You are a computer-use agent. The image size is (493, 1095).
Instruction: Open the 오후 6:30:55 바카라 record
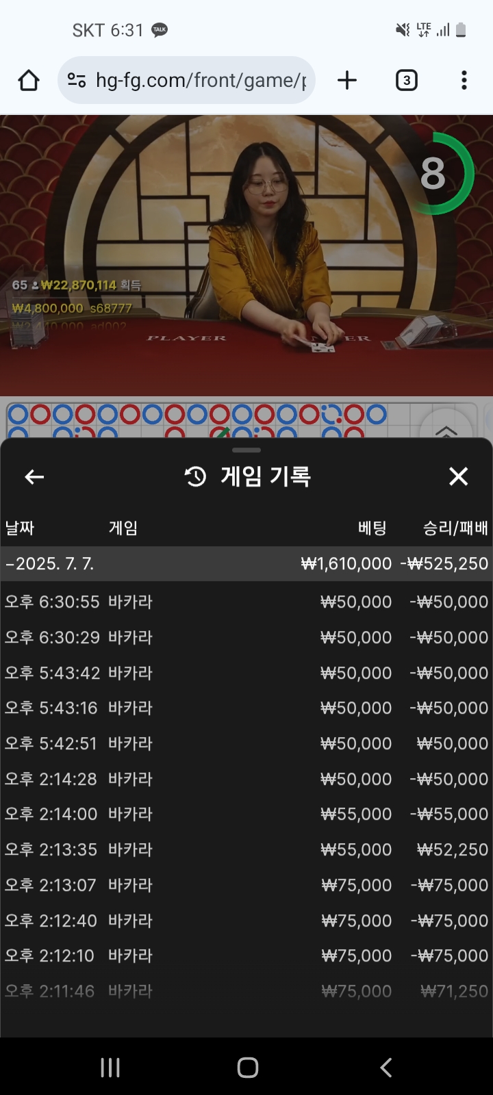coord(246,602)
